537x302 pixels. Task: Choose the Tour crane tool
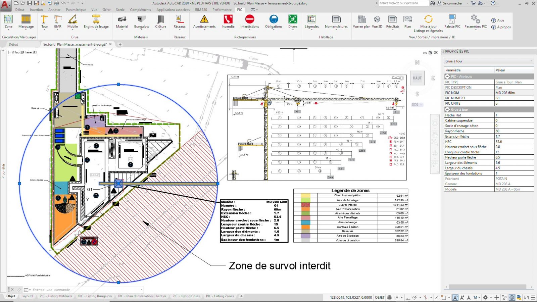coord(45,22)
